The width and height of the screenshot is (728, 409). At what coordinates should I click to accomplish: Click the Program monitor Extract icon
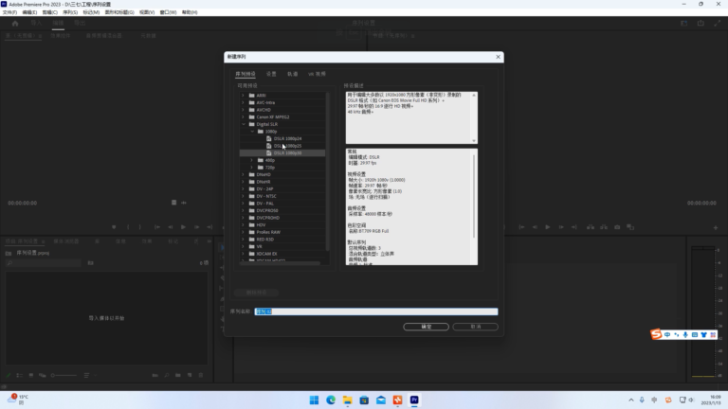tap(604, 227)
